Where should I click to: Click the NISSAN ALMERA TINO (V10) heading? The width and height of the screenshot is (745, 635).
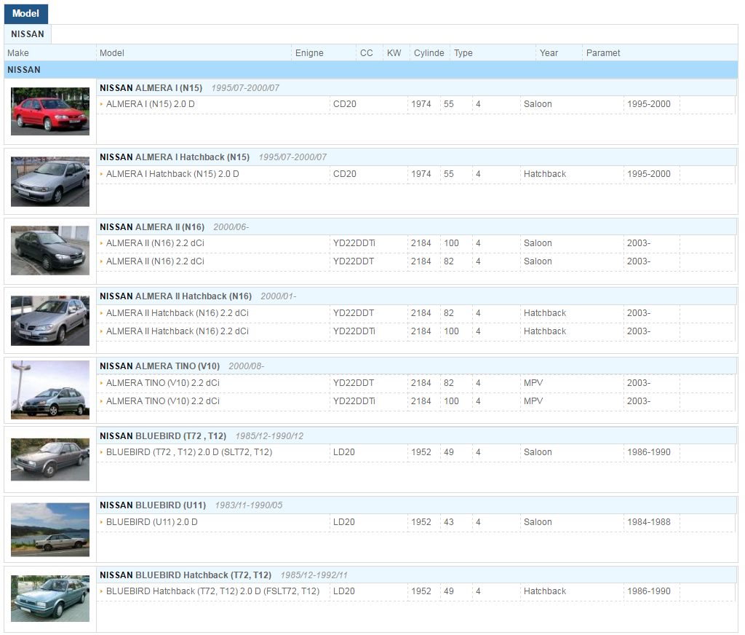click(159, 366)
